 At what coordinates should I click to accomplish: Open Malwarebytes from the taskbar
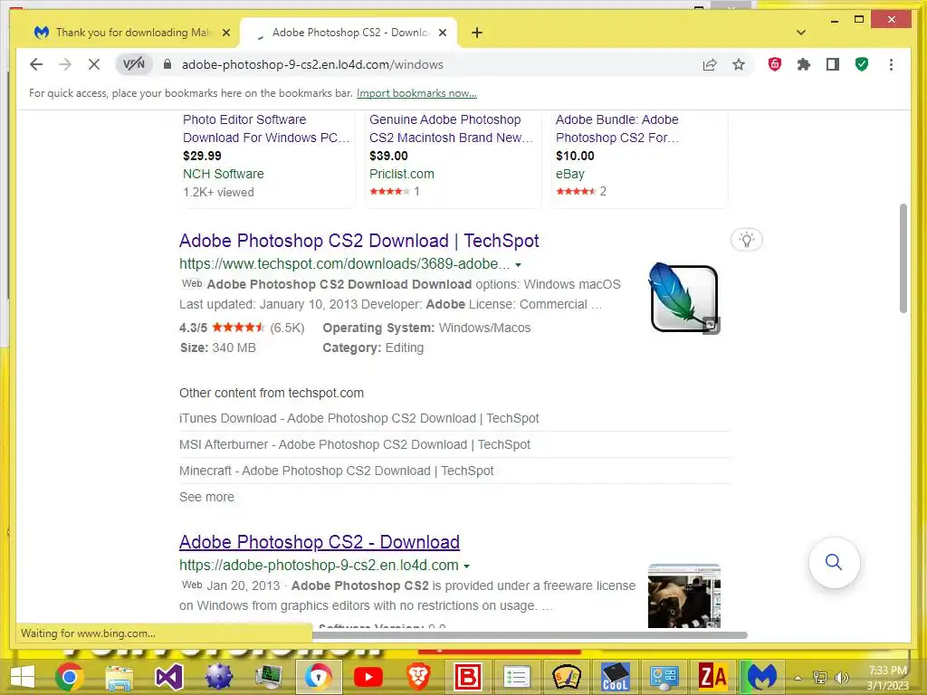(762, 677)
